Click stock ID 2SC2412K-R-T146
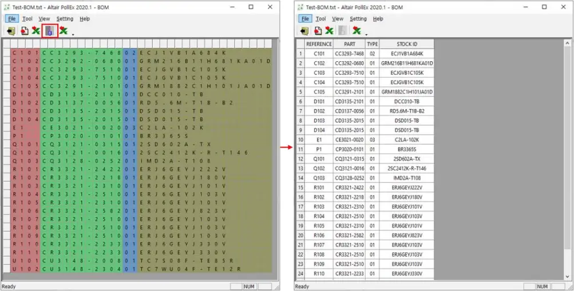Viewport: 574px width, 291px height. 407,168
